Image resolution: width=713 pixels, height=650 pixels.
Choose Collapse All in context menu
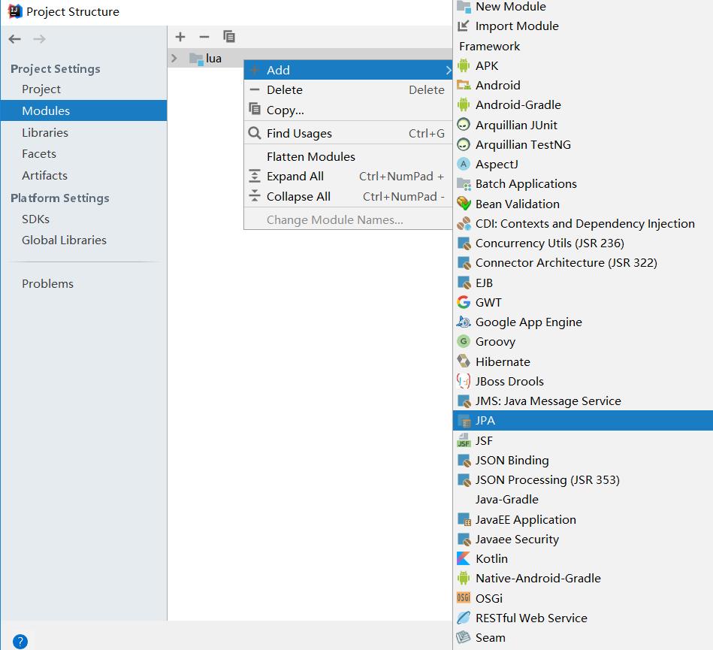(349, 196)
